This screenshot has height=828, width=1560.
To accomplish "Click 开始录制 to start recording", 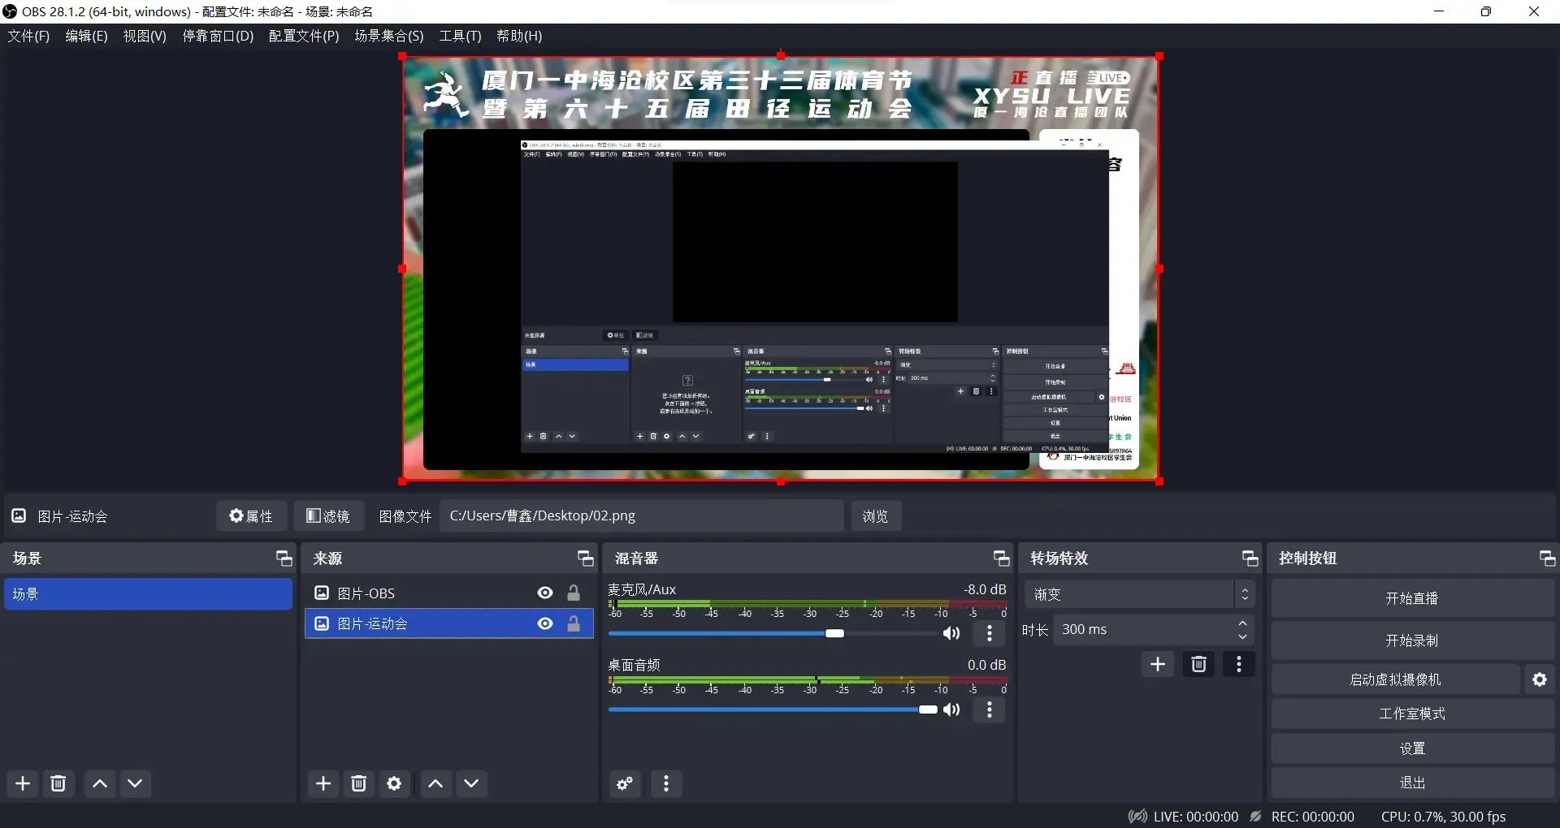I will pos(1412,640).
